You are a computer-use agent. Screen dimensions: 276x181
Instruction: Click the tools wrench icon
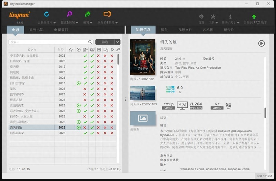[213, 17]
